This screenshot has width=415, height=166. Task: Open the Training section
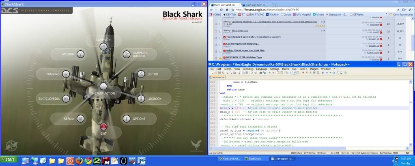pos(54,74)
